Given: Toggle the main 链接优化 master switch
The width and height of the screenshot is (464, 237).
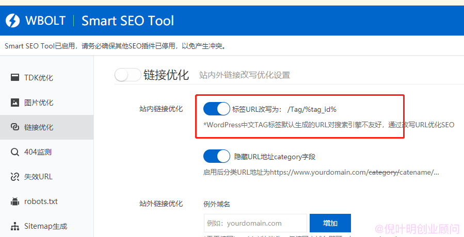Looking at the screenshot, I should 128,75.
